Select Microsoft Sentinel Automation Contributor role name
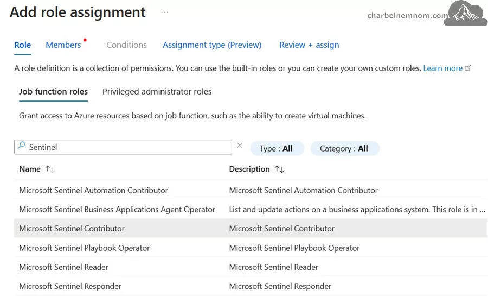 click(x=93, y=191)
